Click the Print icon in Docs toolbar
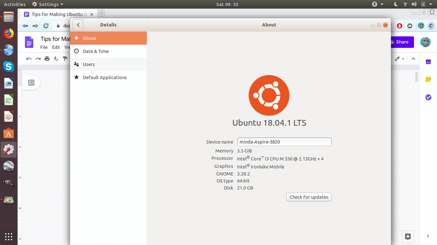 coord(47,59)
